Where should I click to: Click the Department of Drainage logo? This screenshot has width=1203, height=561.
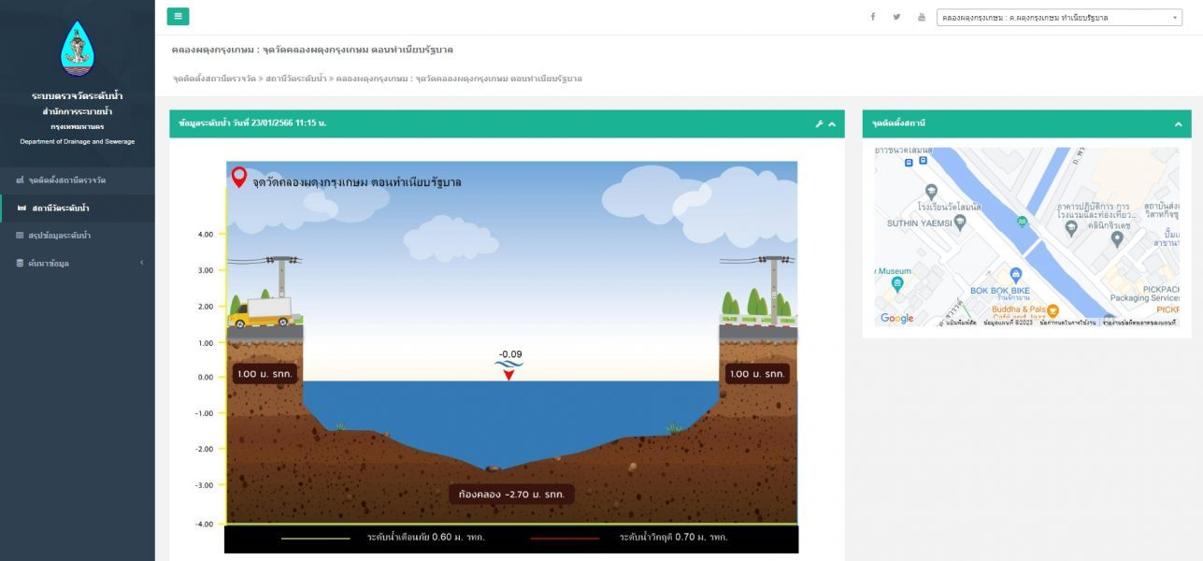(77, 50)
